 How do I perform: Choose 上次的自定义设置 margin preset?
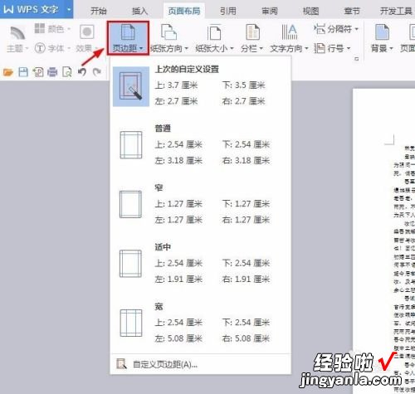[200, 85]
